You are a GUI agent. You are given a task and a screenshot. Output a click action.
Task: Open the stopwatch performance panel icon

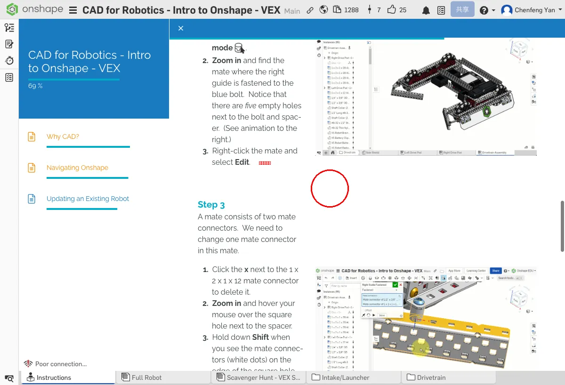click(x=9, y=61)
